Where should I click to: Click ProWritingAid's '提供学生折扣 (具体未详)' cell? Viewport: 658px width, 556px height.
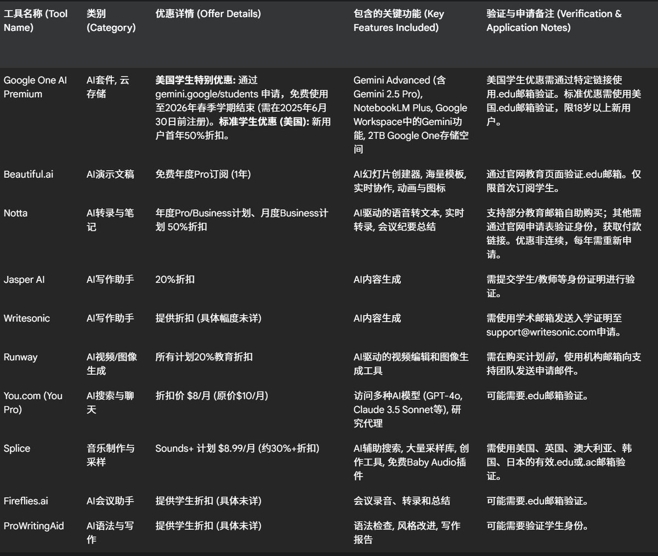(x=208, y=526)
